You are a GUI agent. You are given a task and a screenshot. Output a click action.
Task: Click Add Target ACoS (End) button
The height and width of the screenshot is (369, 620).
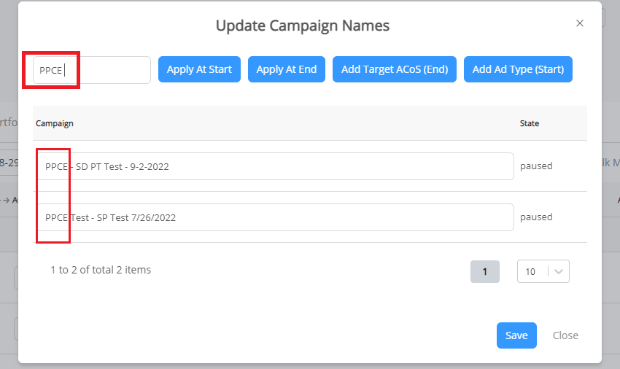[395, 69]
